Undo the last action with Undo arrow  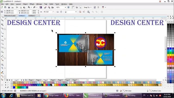[x=29, y=7]
